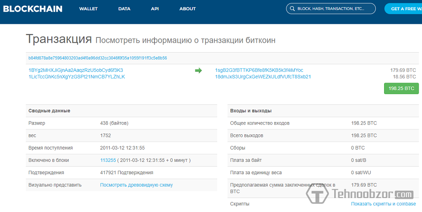Focus the block, hash, transaction search field
The width and height of the screenshot is (422, 212).
point(333,9)
